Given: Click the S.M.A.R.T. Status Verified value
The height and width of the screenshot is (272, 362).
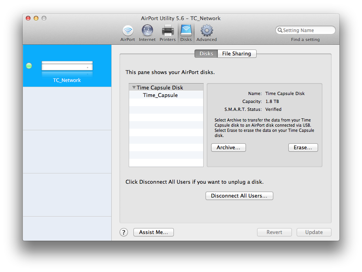Looking at the screenshot, I should pos(273,109).
